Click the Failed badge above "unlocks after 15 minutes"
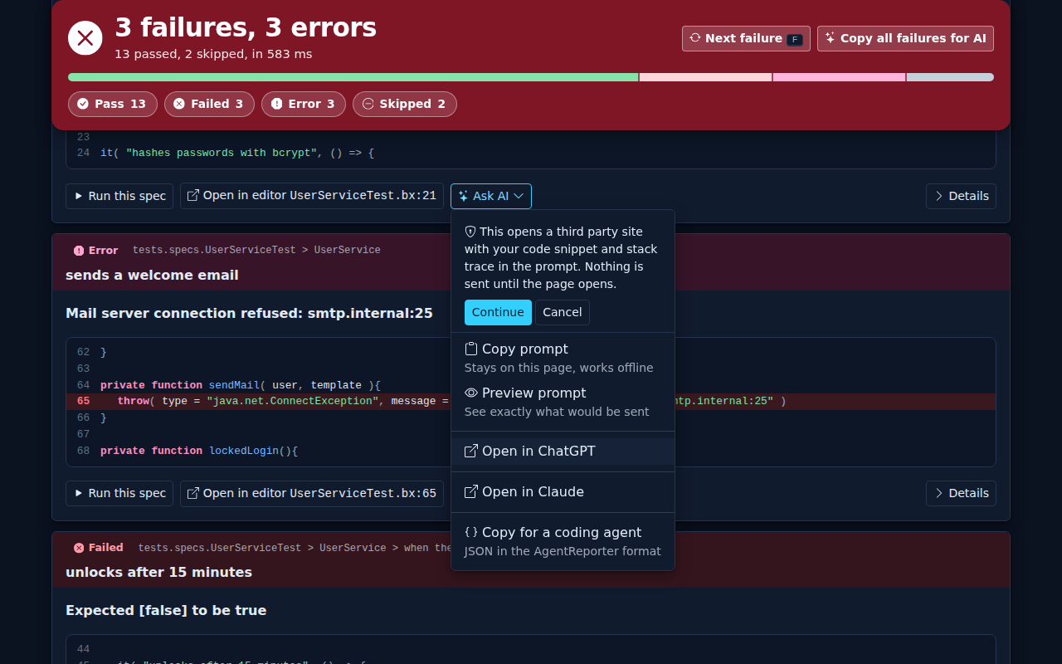 98,547
